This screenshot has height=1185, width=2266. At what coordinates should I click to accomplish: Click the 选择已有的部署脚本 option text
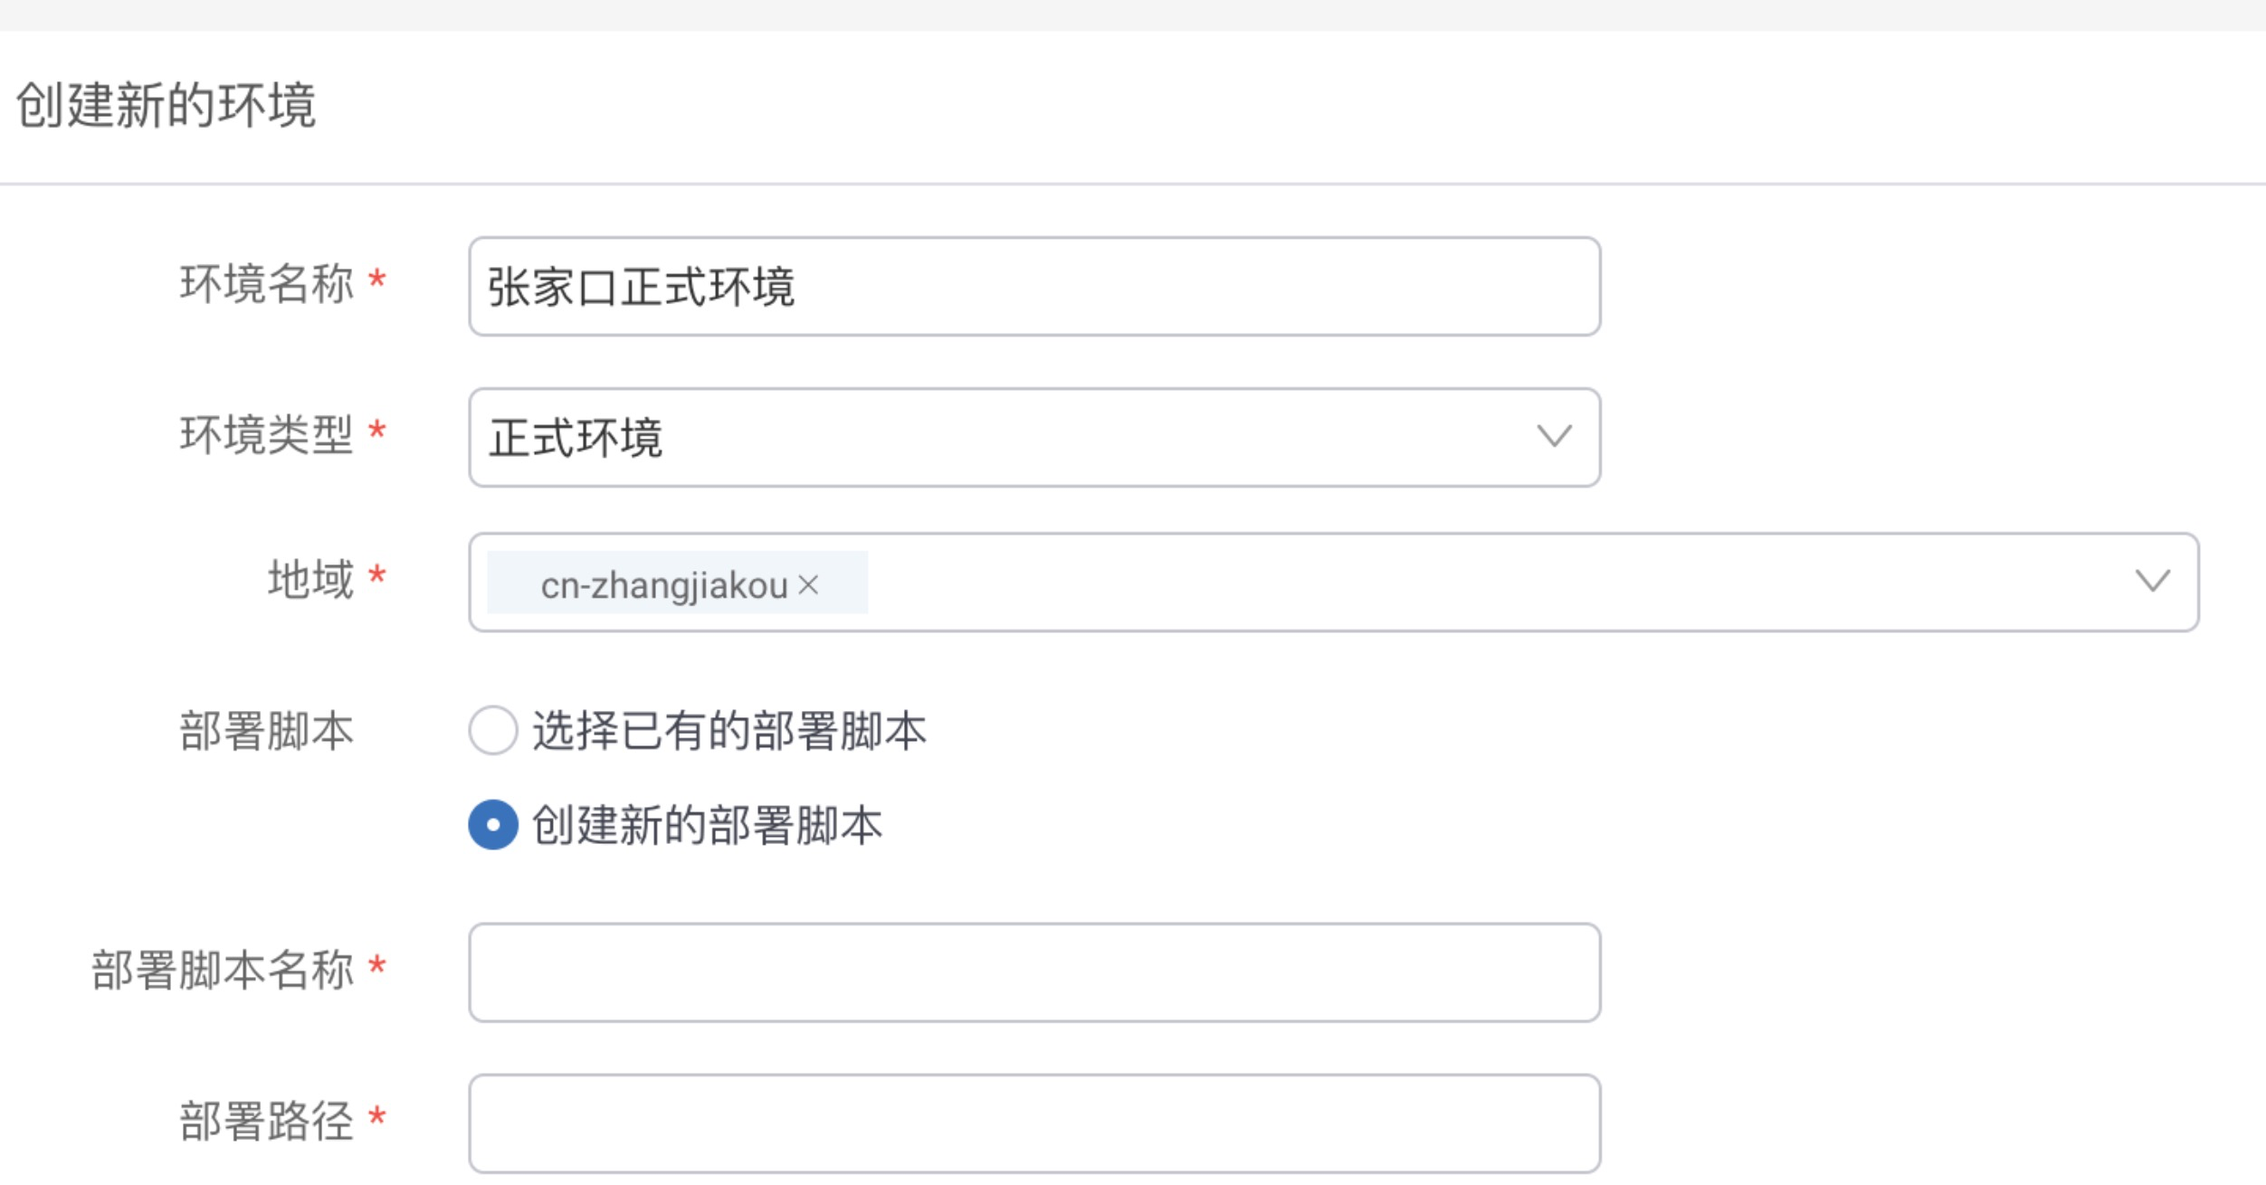[729, 731]
